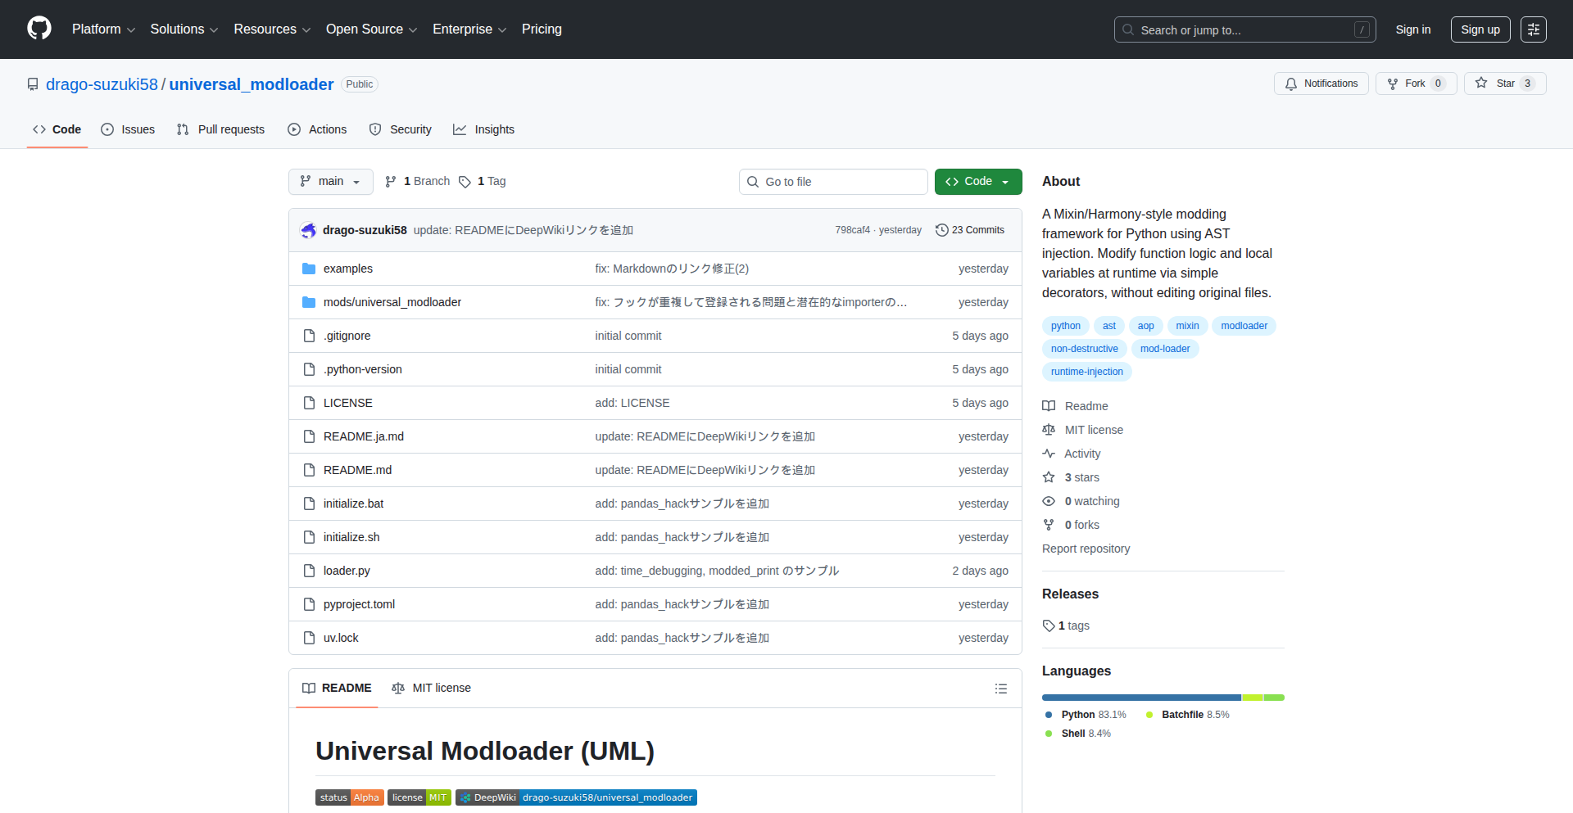Click the Sign up button
Image resolution: width=1573 pixels, height=813 pixels.
(1480, 29)
